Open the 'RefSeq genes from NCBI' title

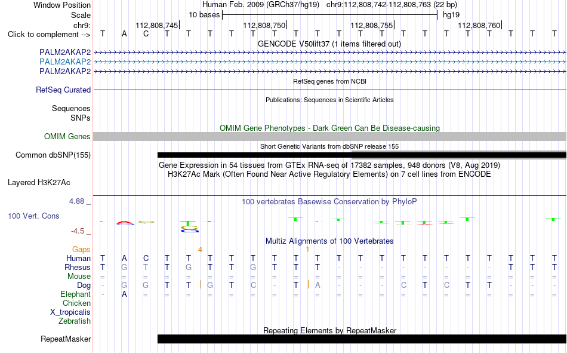point(330,81)
